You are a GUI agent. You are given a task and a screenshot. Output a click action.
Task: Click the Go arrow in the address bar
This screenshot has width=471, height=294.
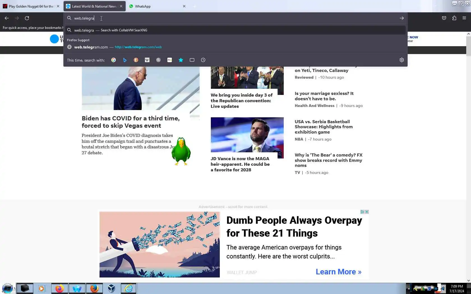tap(402, 18)
